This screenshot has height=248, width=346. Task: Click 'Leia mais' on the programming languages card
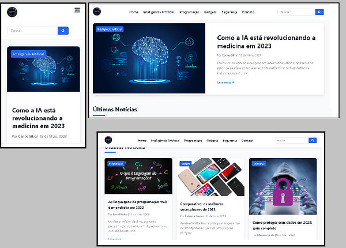(x=115, y=239)
